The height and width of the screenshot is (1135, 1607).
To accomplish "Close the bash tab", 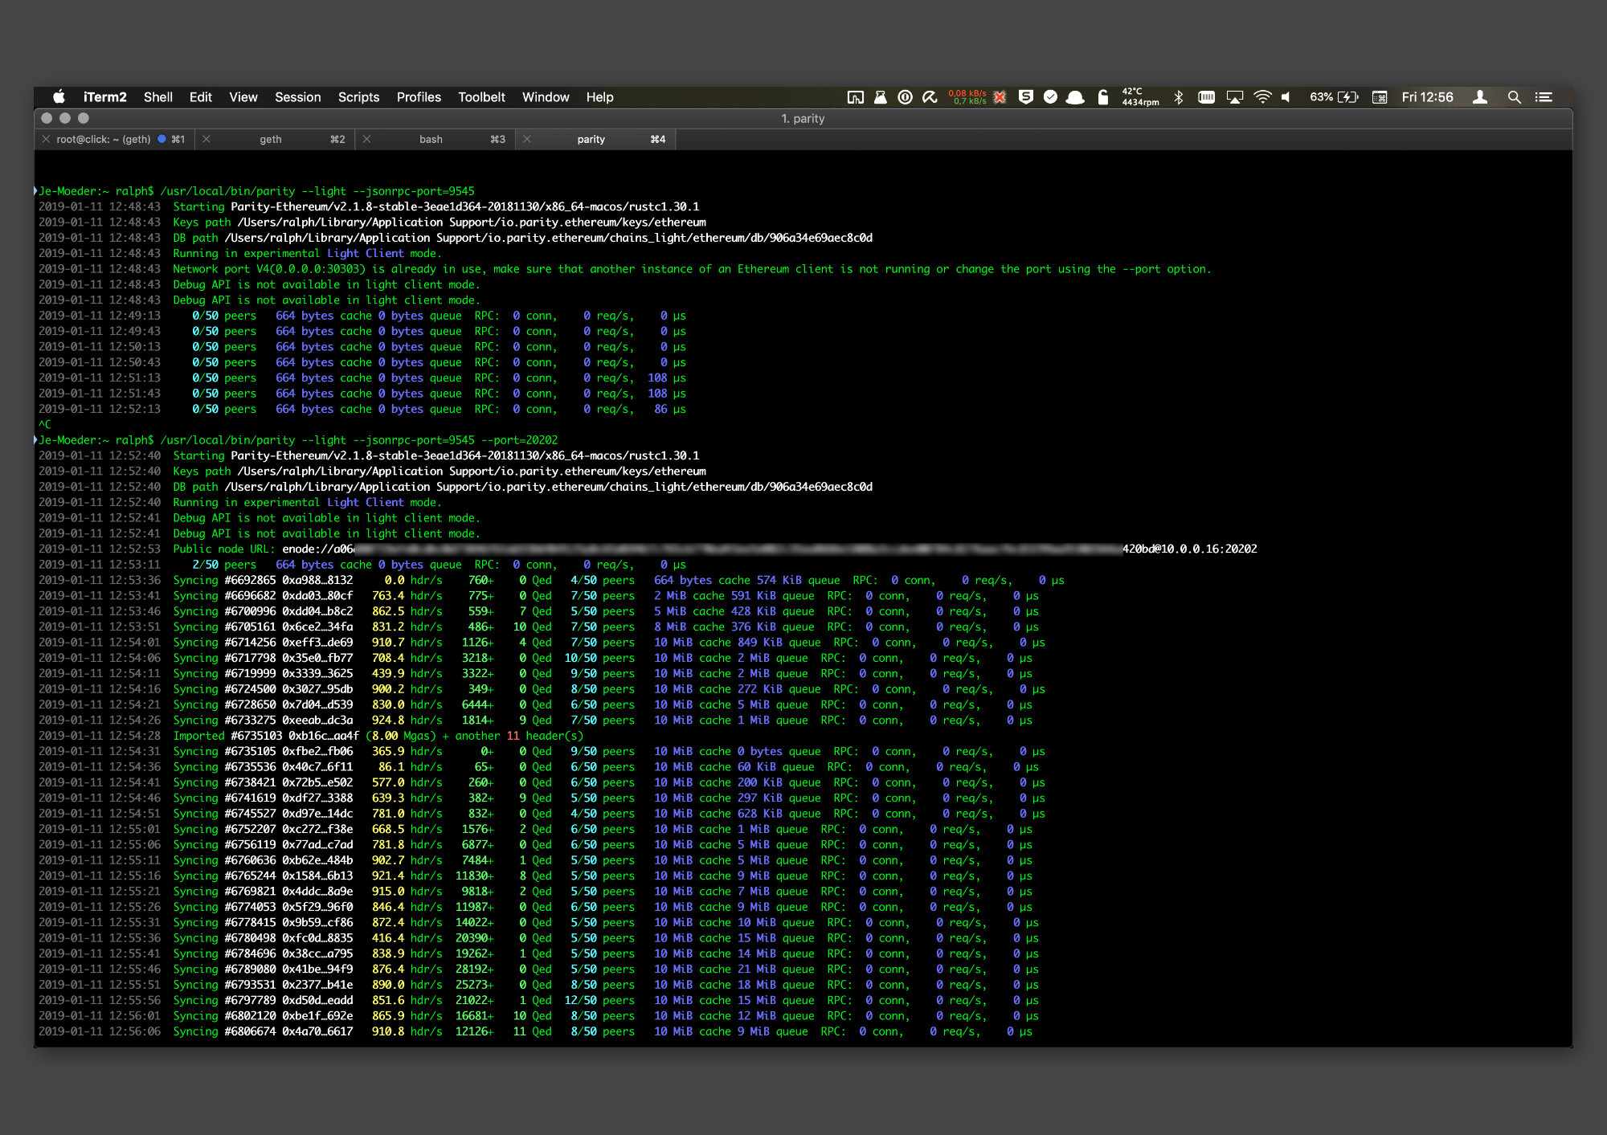I will pyautogui.click(x=366, y=140).
